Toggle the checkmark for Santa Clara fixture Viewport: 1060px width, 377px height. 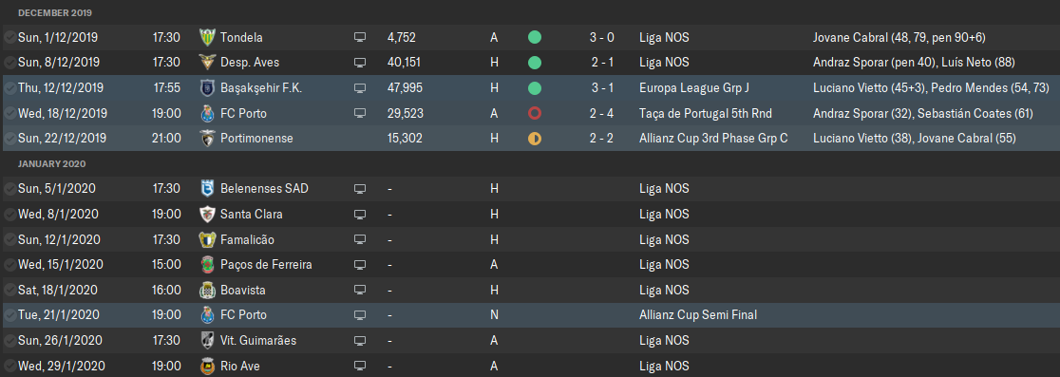click(x=9, y=215)
